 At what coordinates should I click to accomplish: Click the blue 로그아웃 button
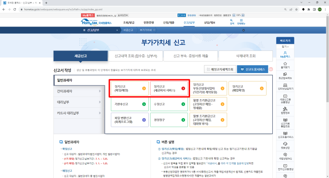(182, 15)
